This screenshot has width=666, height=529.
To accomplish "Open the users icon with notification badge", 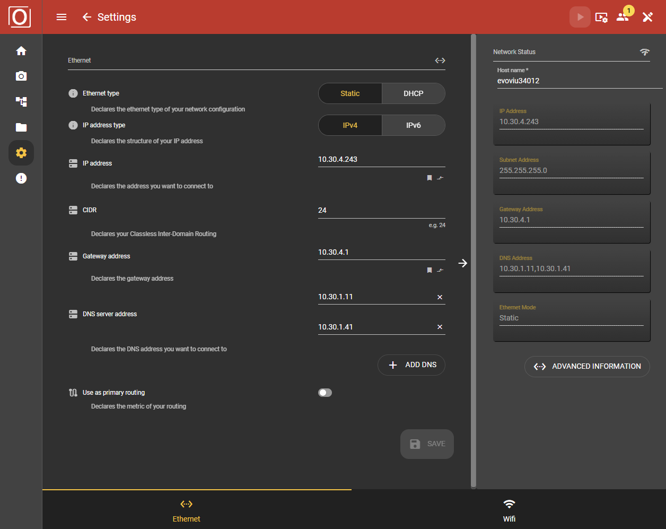I will (623, 17).
